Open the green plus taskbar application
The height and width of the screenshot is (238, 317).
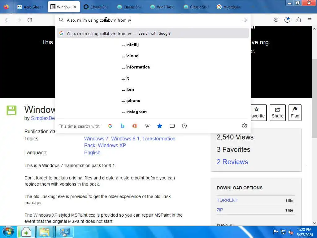(26, 232)
